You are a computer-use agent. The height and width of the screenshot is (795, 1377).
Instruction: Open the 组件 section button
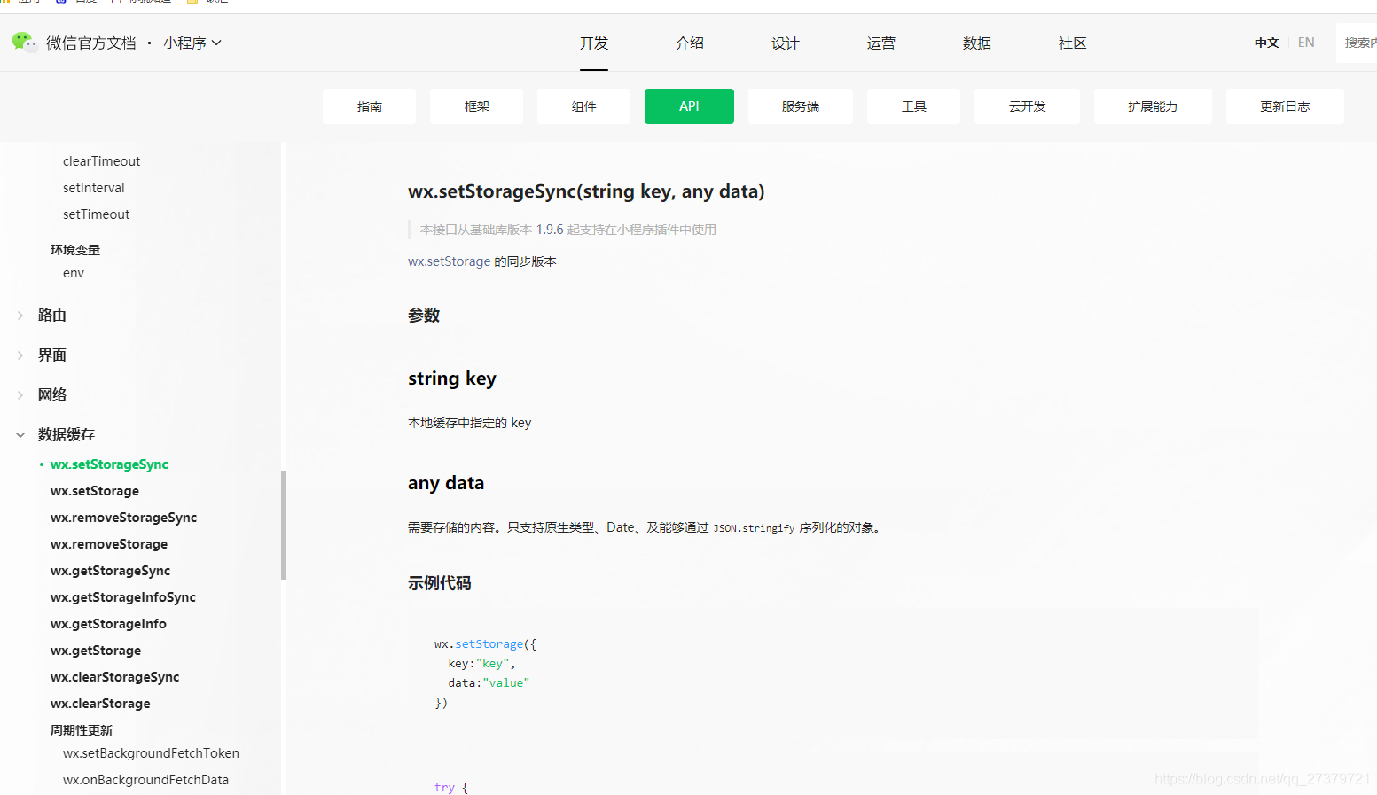(583, 106)
